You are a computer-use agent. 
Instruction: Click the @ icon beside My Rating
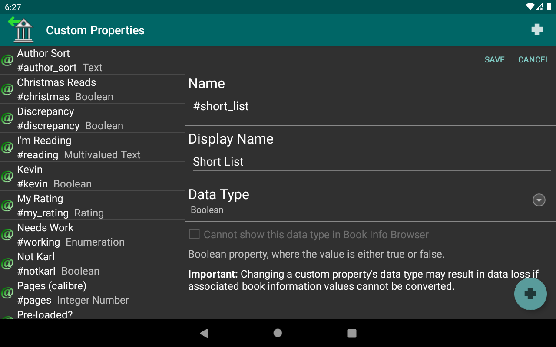pos(7,206)
